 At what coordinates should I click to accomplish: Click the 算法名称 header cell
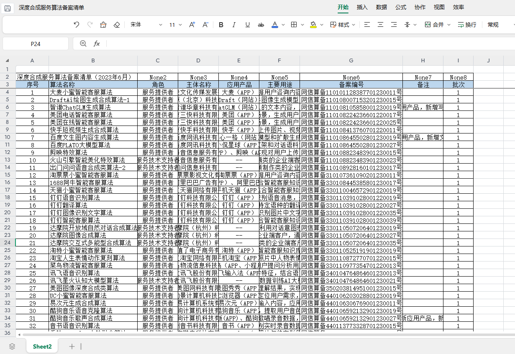93,85
